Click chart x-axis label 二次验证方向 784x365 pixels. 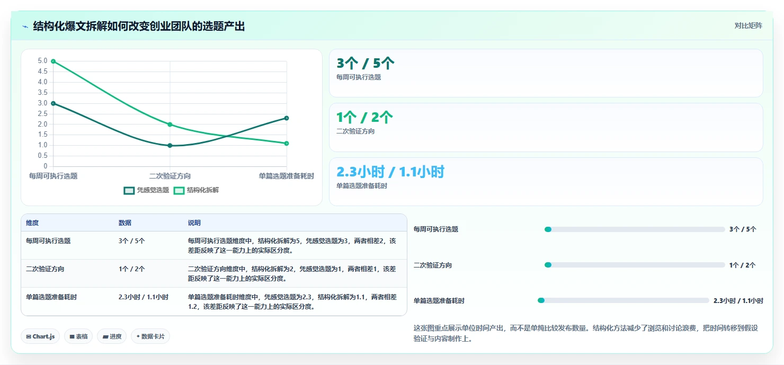(170, 176)
